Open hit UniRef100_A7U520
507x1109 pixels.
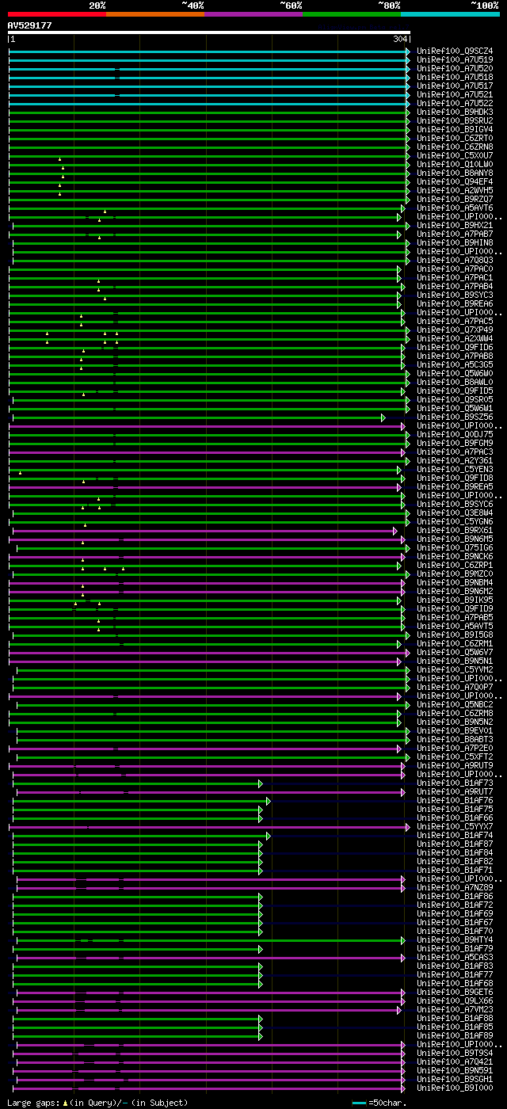click(455, 68)
